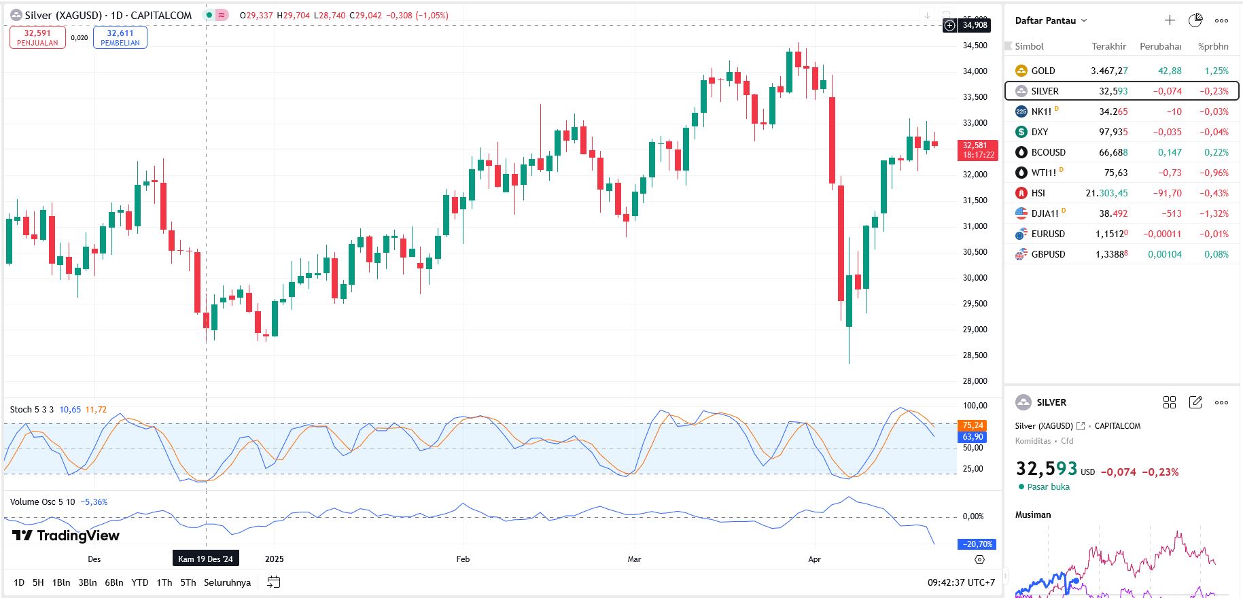Toggle the flag column header beside Simbol

click(1009, 46)
